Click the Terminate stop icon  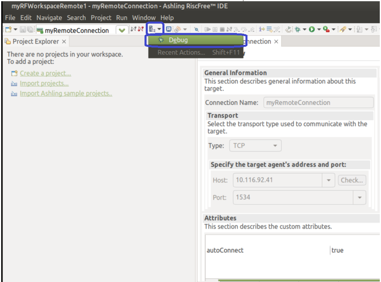tap(222, 30)
